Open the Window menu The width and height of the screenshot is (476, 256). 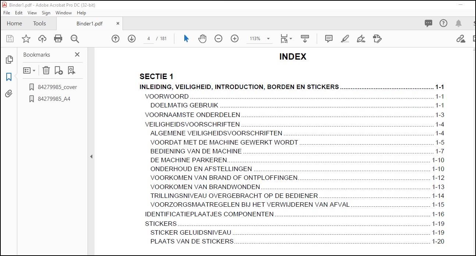click(64, 13)
